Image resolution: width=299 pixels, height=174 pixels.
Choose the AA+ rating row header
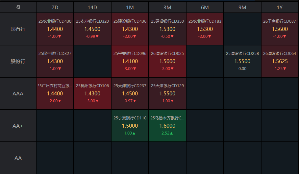tap(18, 126)
